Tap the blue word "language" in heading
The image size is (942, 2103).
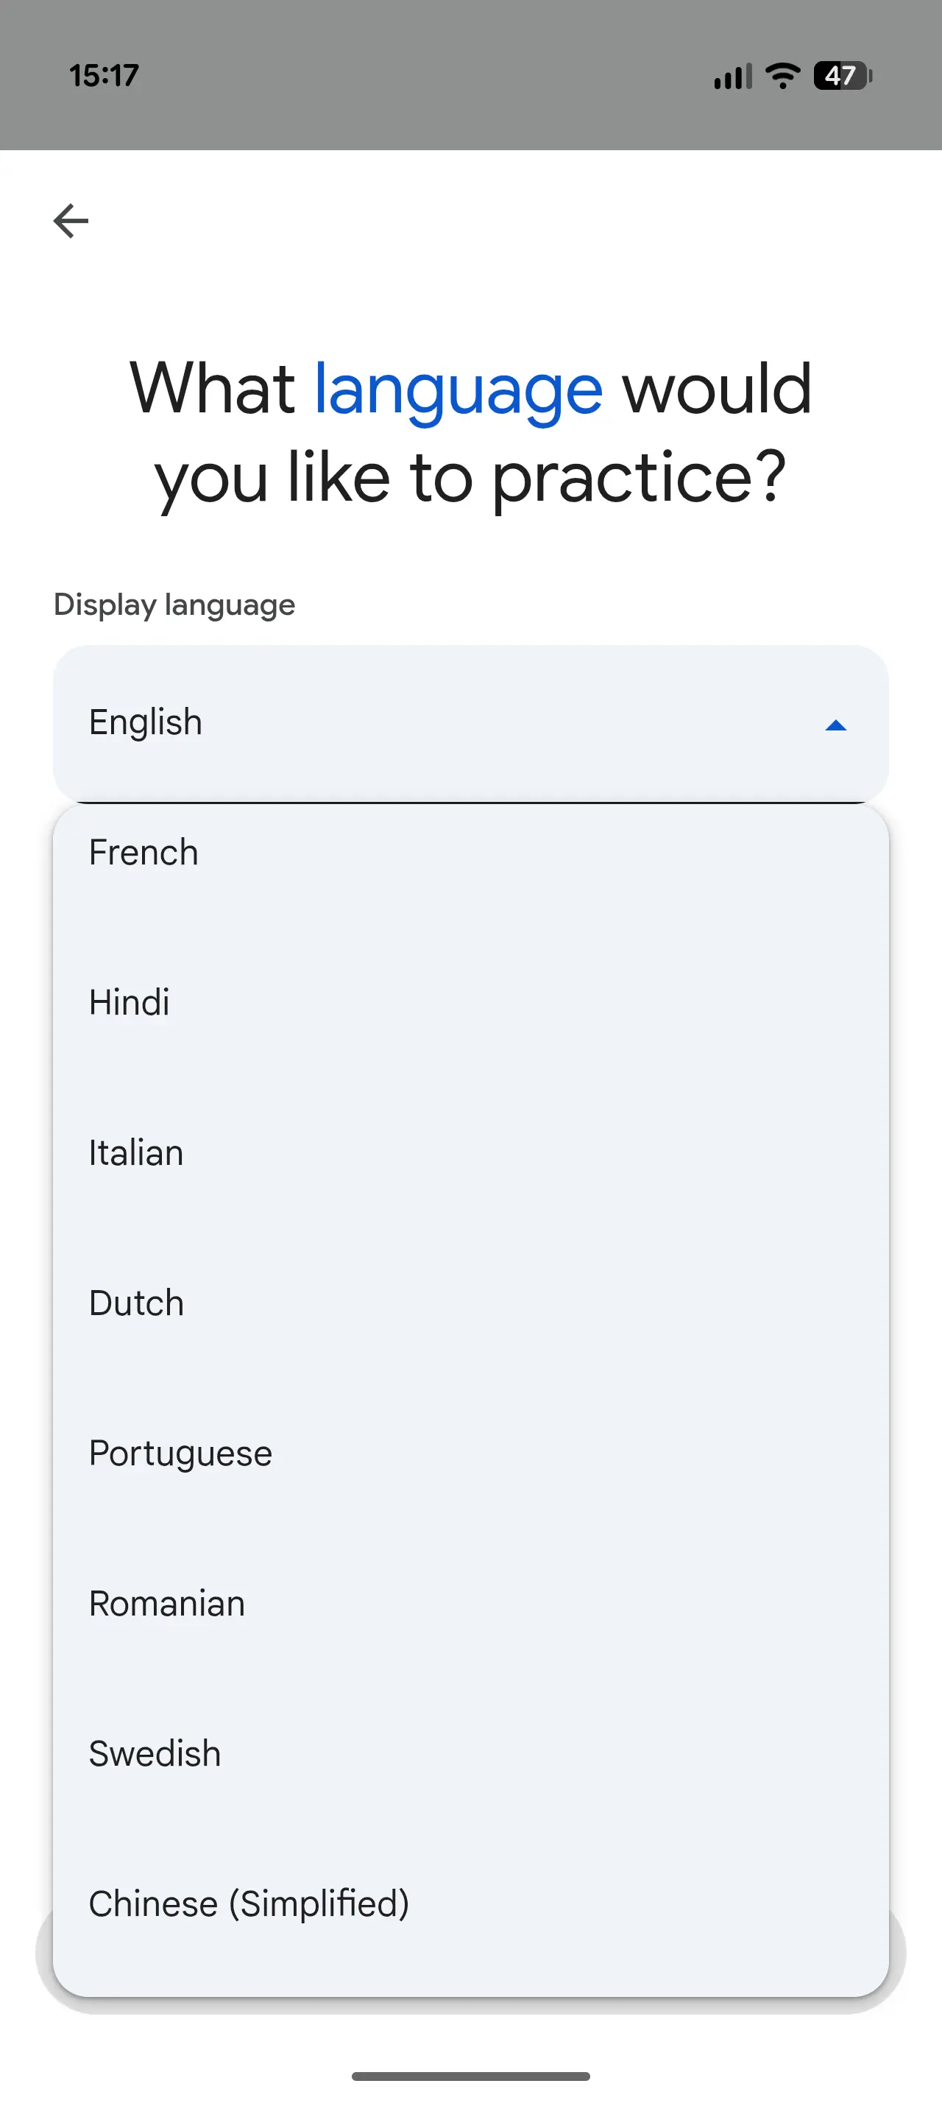[x=458, y=390]
